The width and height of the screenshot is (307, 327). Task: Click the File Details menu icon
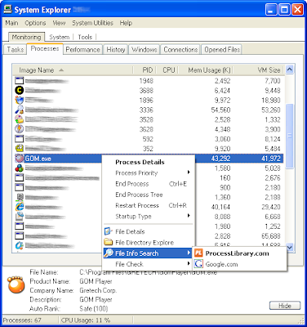click(109, 231)
